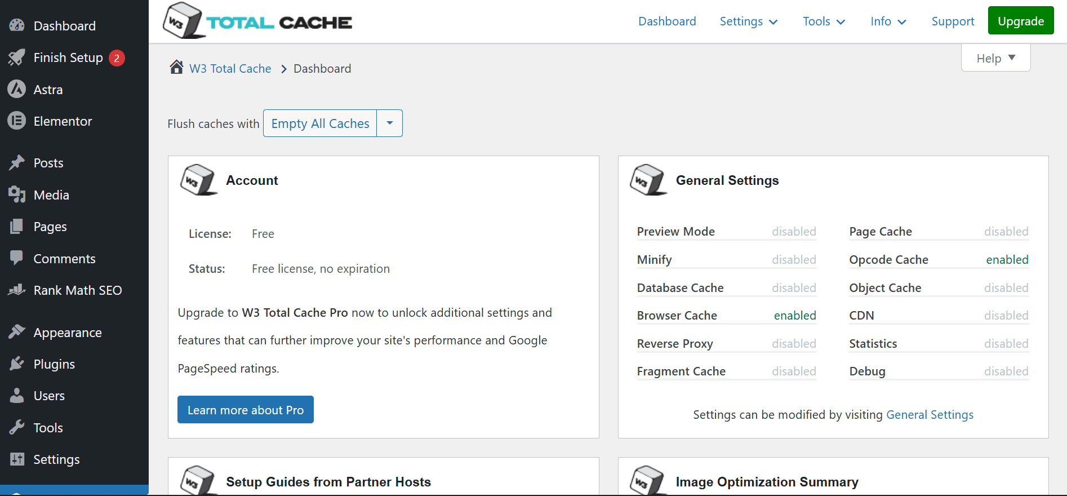This screenshot has width=1067, height=496.
Task: Click the Browser Cache enabled status
Action: (795, 316)
